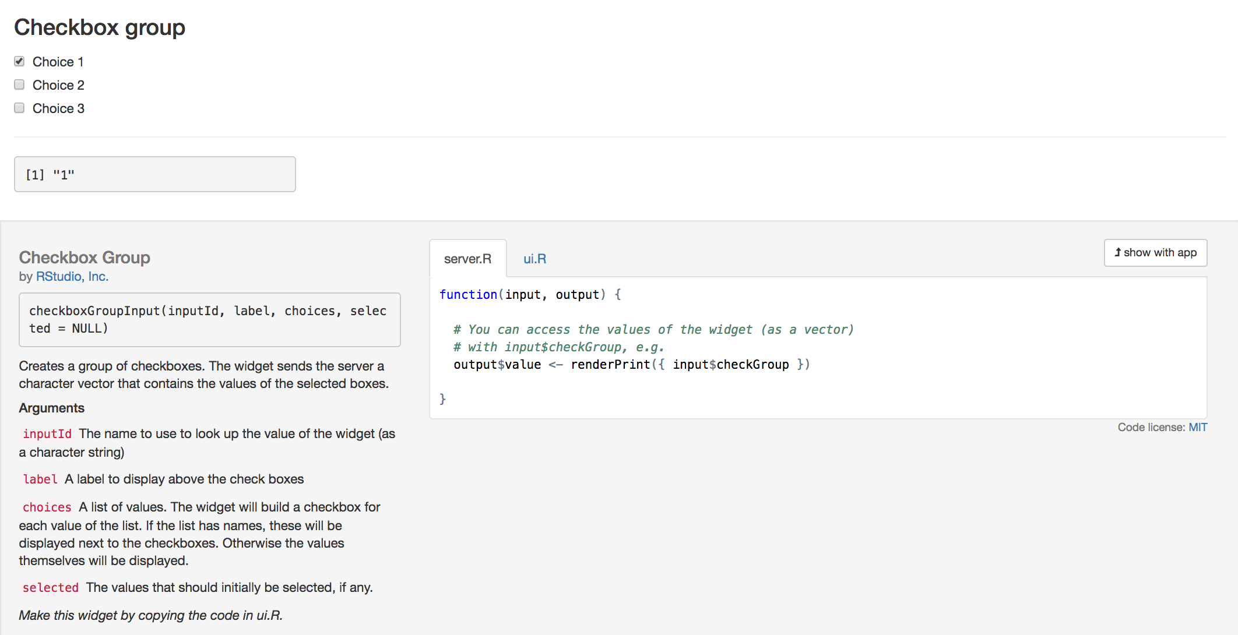
Task: Click the function keyword in code pane
Action: 468,295
